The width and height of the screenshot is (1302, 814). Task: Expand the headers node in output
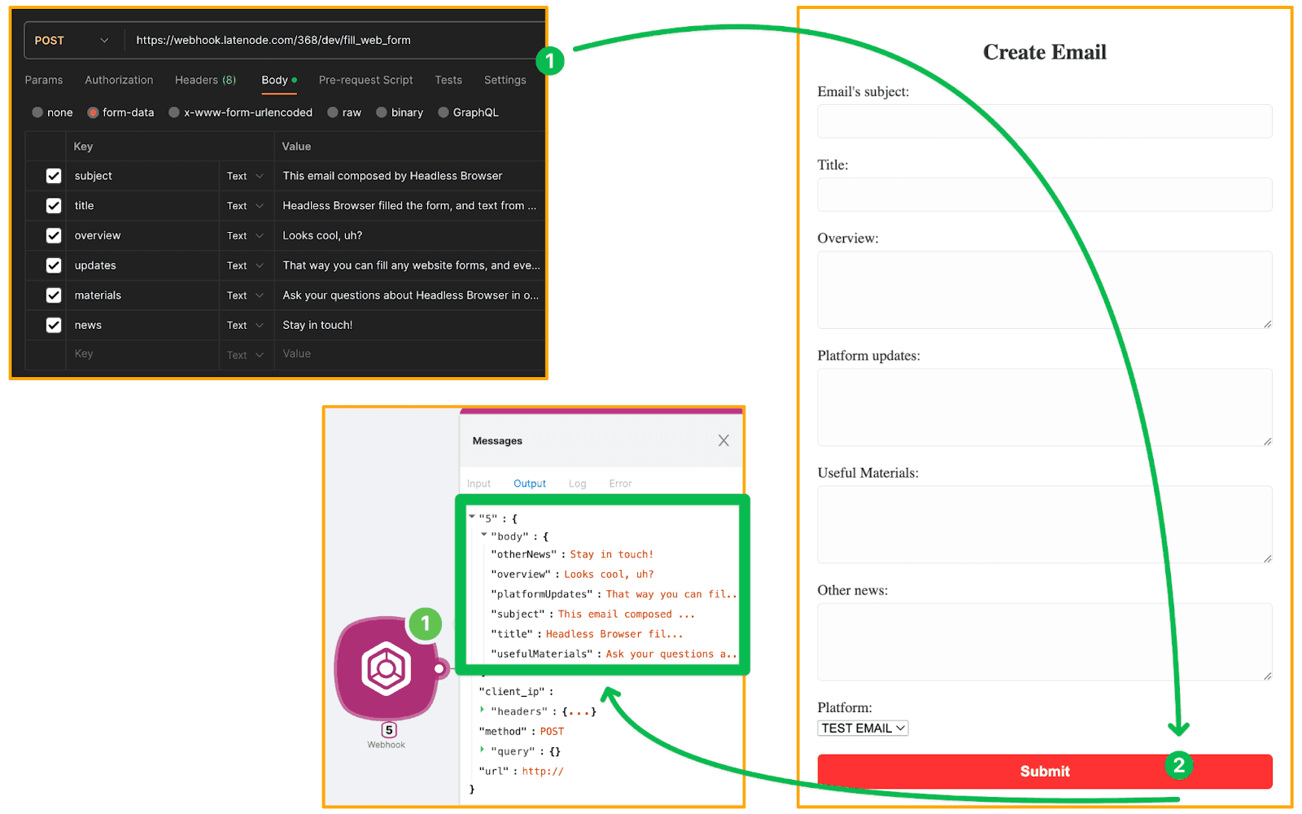[x=483, y=711]
